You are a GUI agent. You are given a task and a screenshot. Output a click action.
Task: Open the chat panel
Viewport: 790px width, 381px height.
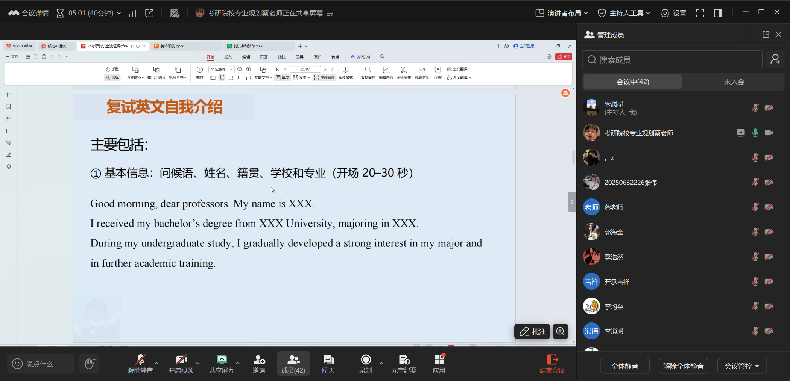(328, 364)
